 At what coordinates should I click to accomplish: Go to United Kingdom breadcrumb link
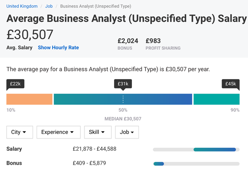tap(22, 6)
